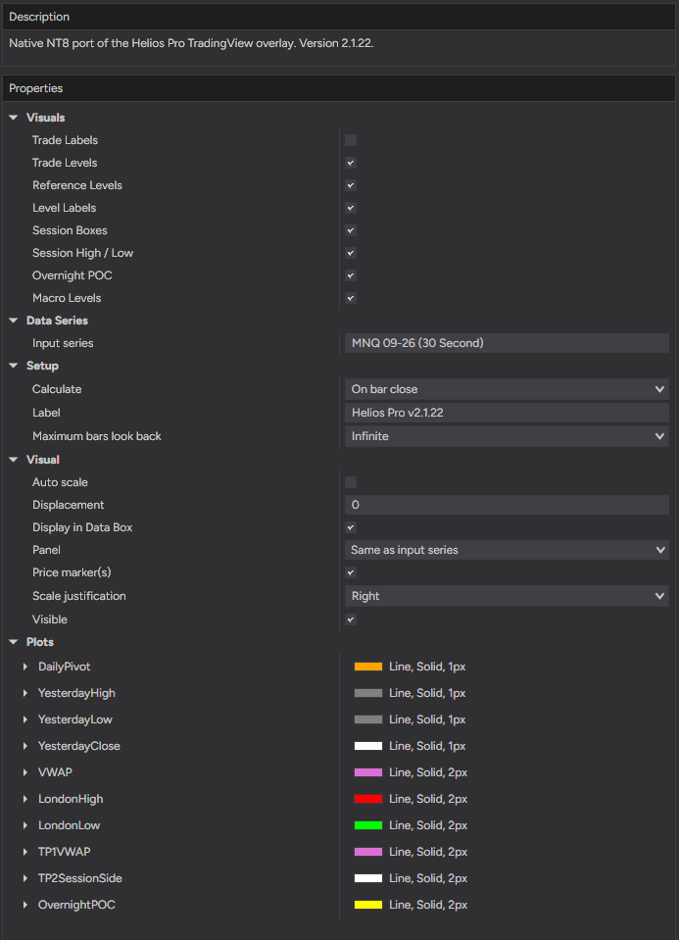This screenshot has width=679, height=940.
Task: Click the red LondonHigh color swatch
Action: tap(368, 799)
